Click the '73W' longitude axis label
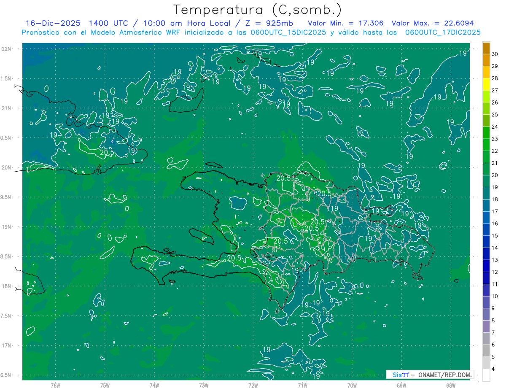The image size is (506, 391). 204,385
